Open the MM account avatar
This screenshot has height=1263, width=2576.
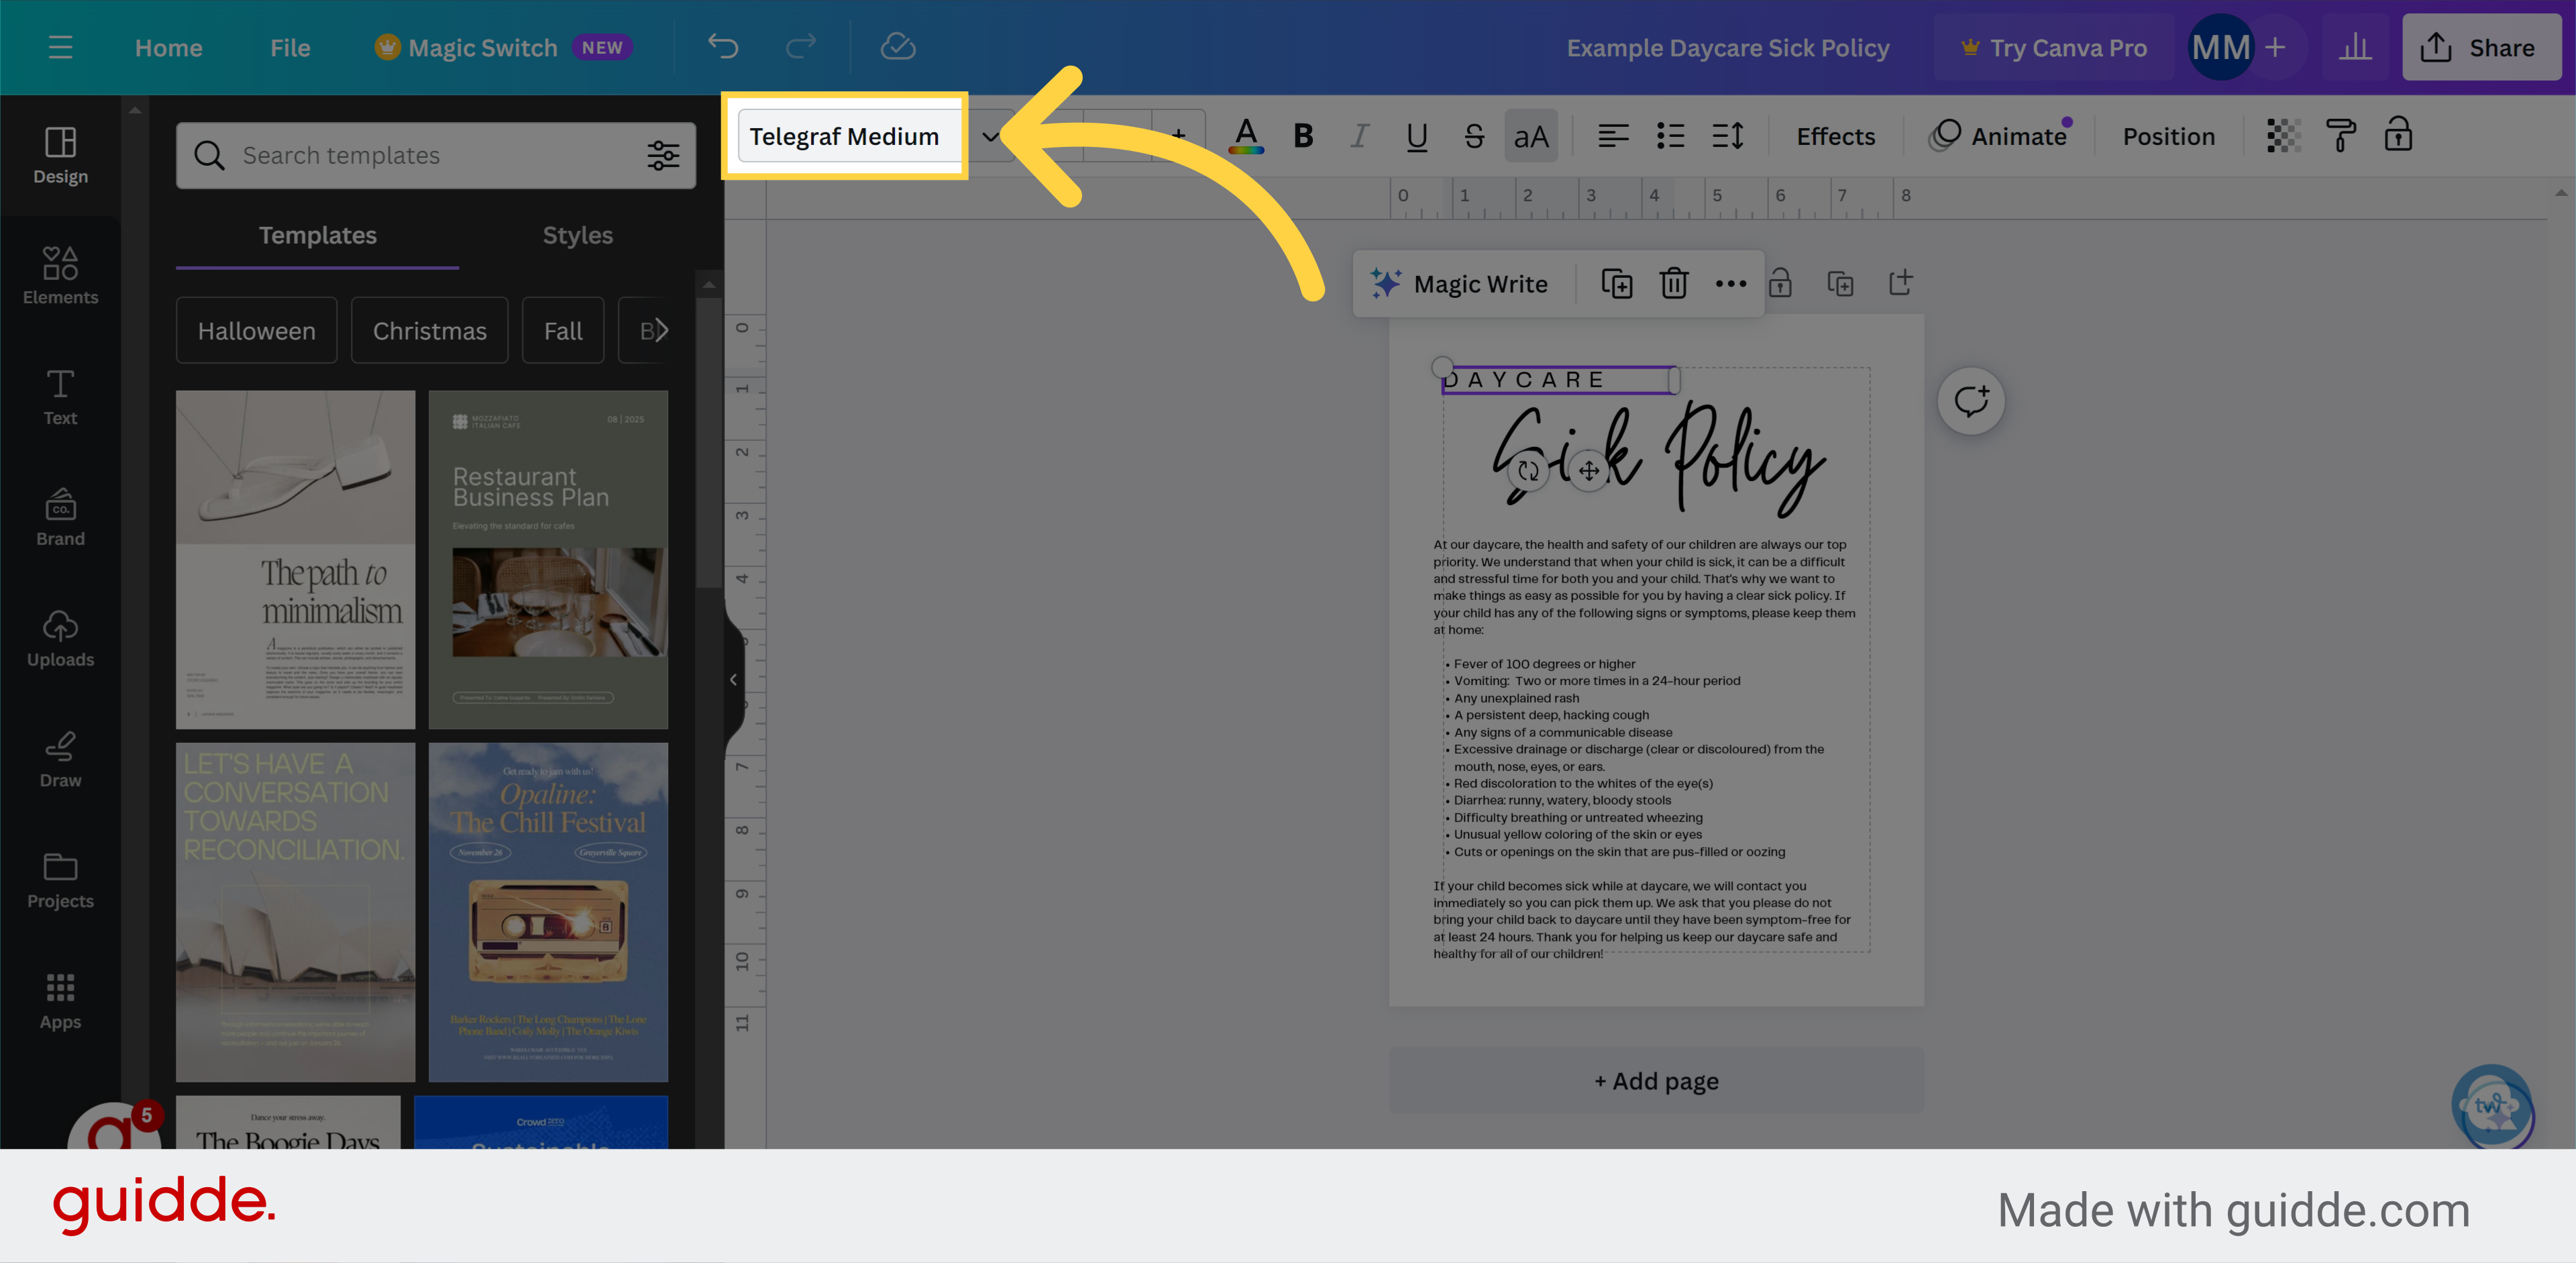coord(2220,47)
